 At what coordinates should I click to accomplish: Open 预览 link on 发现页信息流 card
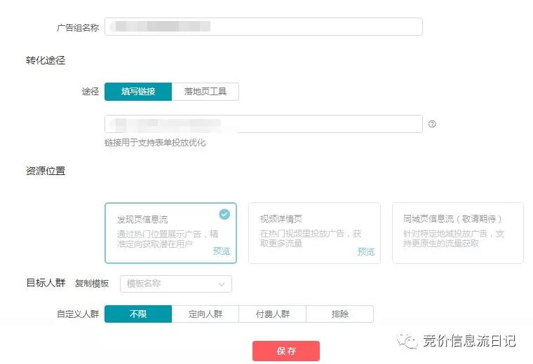(x=222, y=251)
